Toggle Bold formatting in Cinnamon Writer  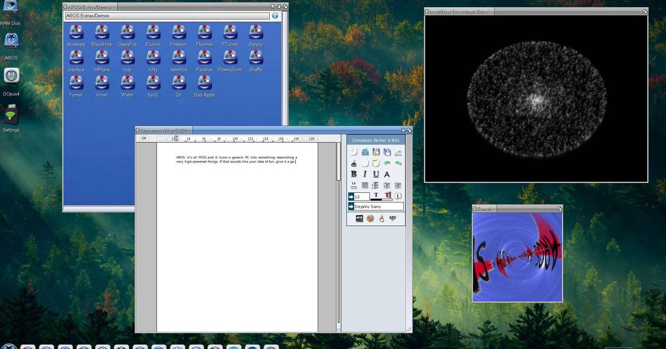[354, 174]
